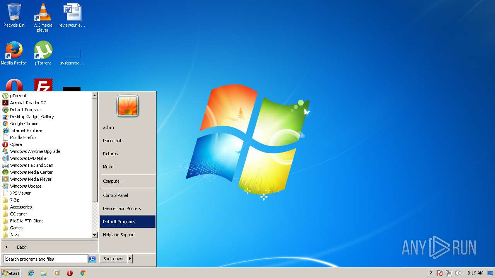The image size is (495, 278).
Task: Open admin personal folder
Action: tap(128, 127)
